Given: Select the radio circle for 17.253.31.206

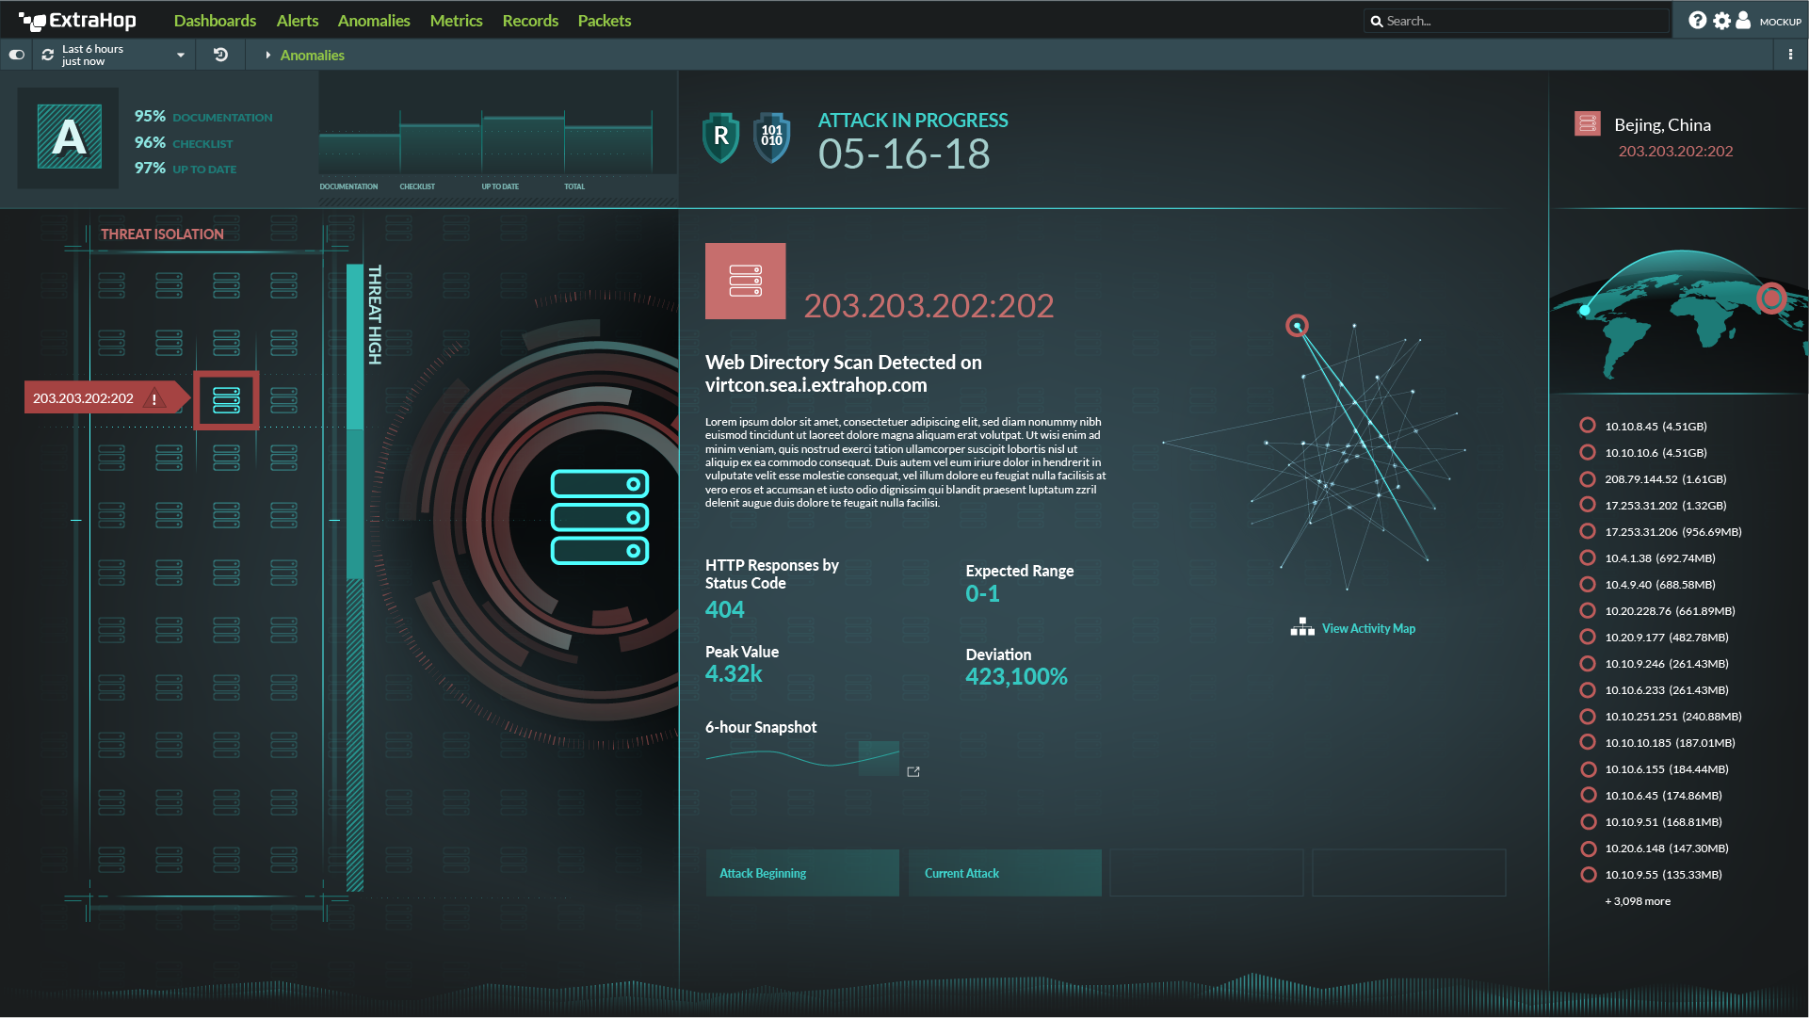Looking at the screenshot, I should coord(1588,531).
